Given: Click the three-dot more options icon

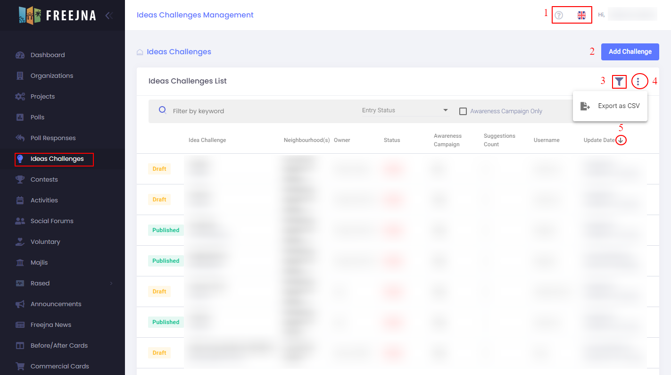Looking at the screenshot, I should (638, 82).
